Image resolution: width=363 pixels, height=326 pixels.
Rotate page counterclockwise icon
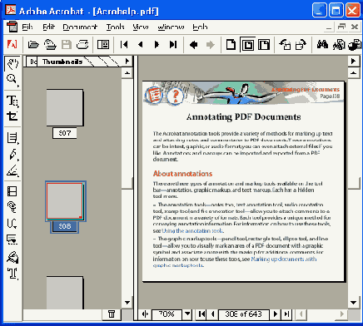(285, 45)
